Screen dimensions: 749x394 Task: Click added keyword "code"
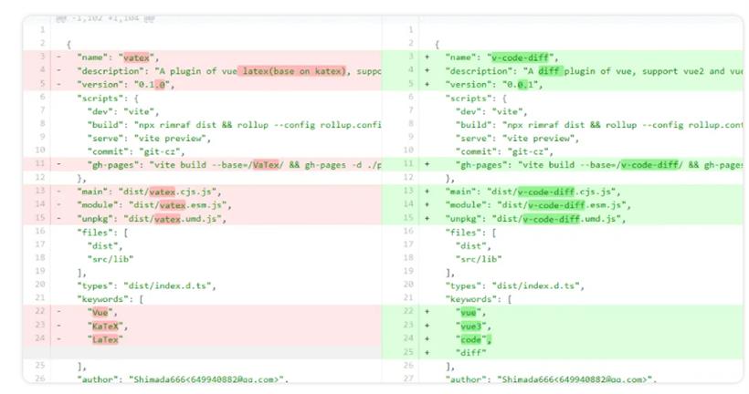click(473, 339)
